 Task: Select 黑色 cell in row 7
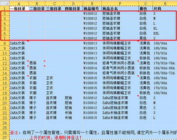coord(146,38)
